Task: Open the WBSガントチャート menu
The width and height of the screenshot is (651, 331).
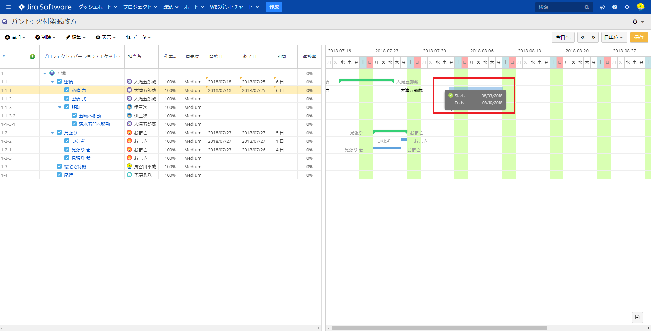Action: (235, 7)
